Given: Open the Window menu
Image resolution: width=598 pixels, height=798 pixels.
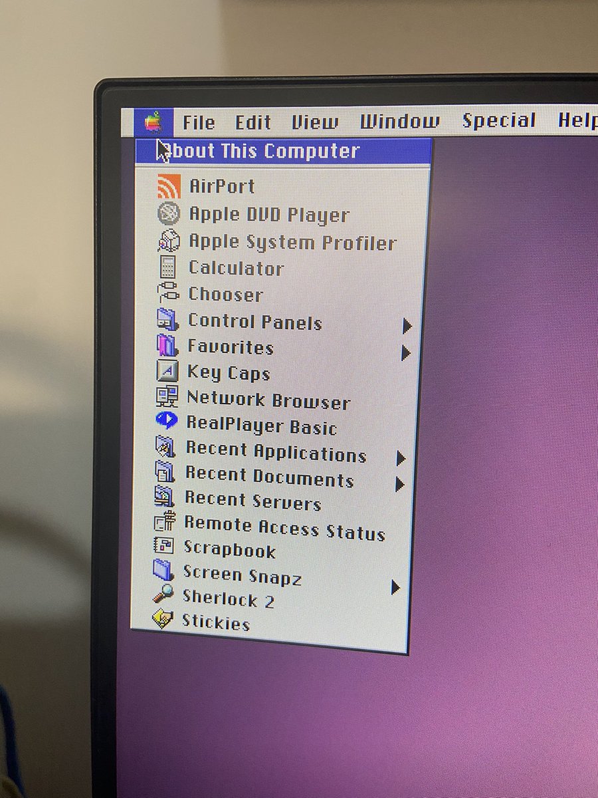Looking at the screenshot, I should 400,122.
